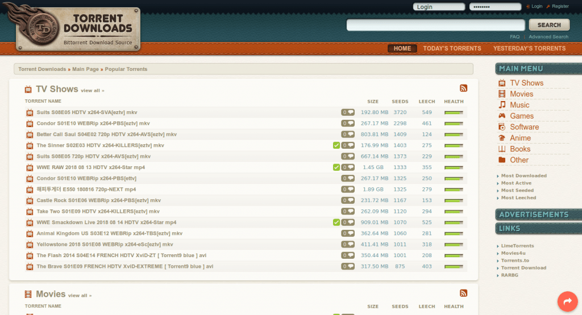Click green verified checkmark on The Sinner S02E03
582x315 pixels.
click(x=336, y=145)
